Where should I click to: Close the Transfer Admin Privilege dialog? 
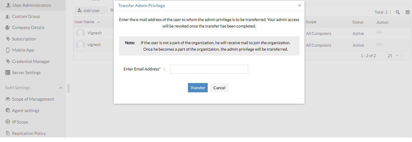(x=299, y=6)
